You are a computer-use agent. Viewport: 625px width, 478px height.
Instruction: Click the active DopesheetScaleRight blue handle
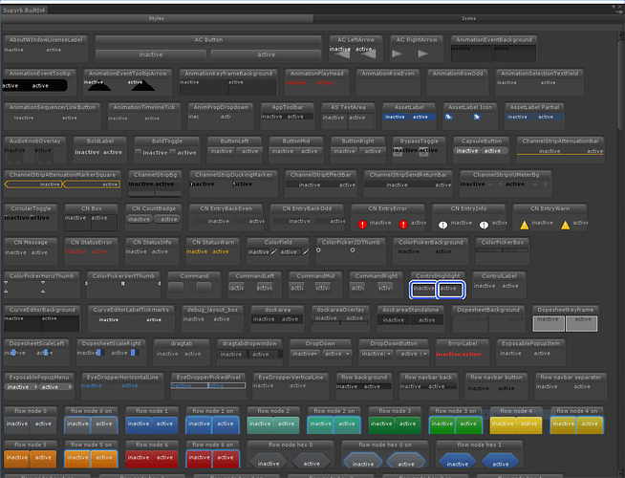pos(134,353)
